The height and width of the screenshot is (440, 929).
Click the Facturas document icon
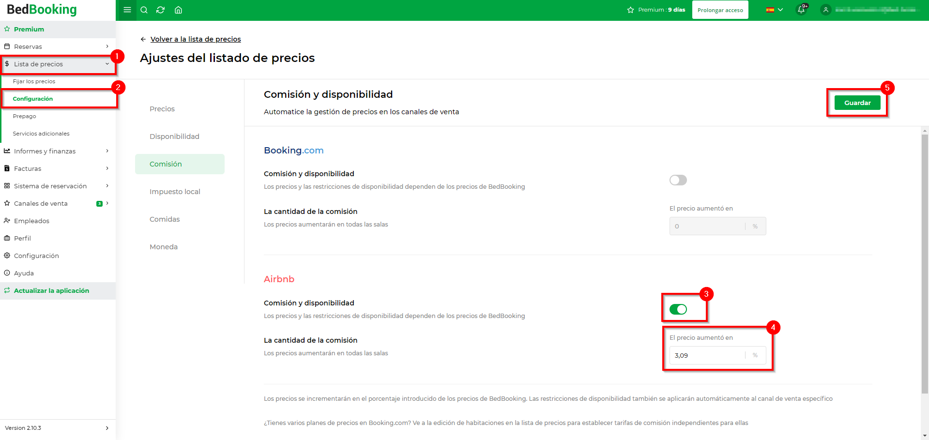(7, 168)
